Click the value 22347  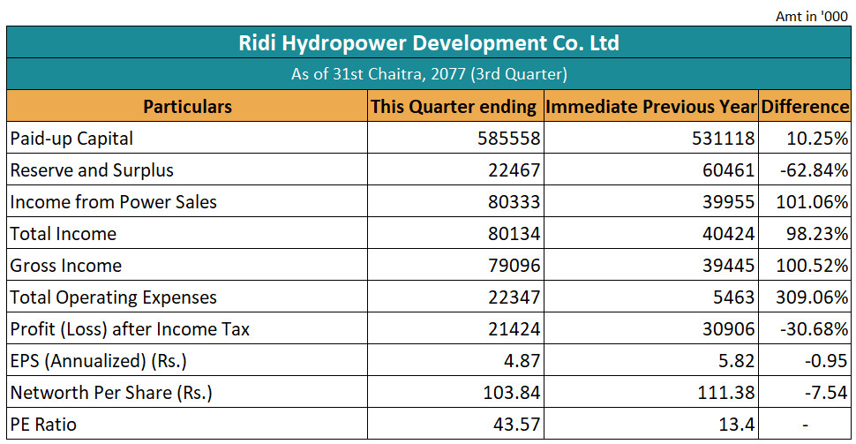point(514,297)
